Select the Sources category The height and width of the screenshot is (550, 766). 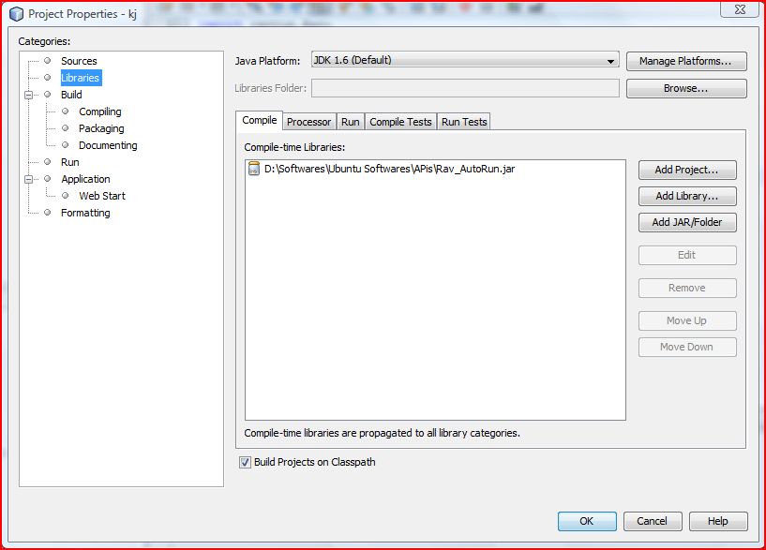(79, 61)
